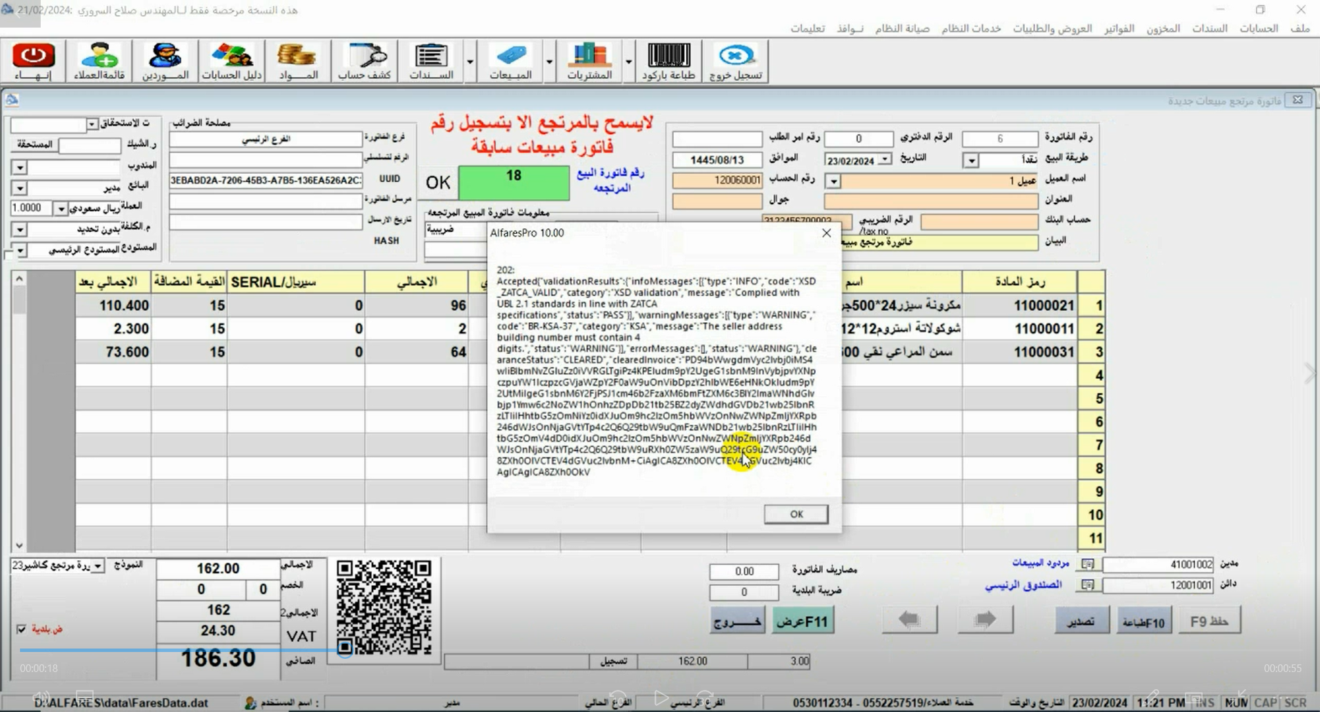Click lookup icon beside مردود المبيعات account
This screenshot has height=712, width=1320.
(1088, 564)
